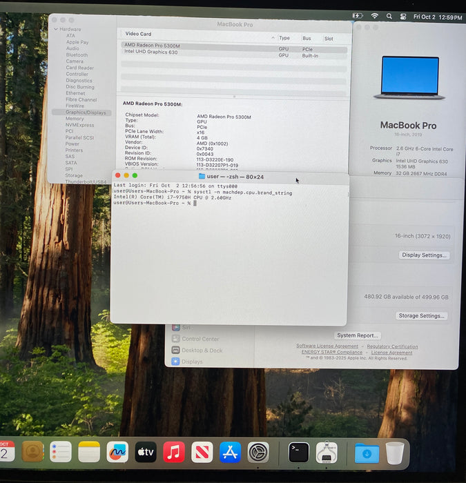
Task: Sort by Video Card column arrow
Action: [x=273, y=38]
